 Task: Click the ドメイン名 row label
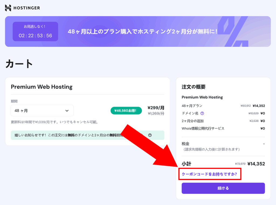pos(190,113)
